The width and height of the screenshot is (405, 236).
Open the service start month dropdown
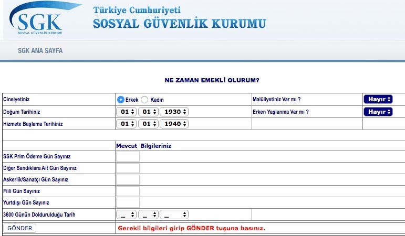click(148, 124)
